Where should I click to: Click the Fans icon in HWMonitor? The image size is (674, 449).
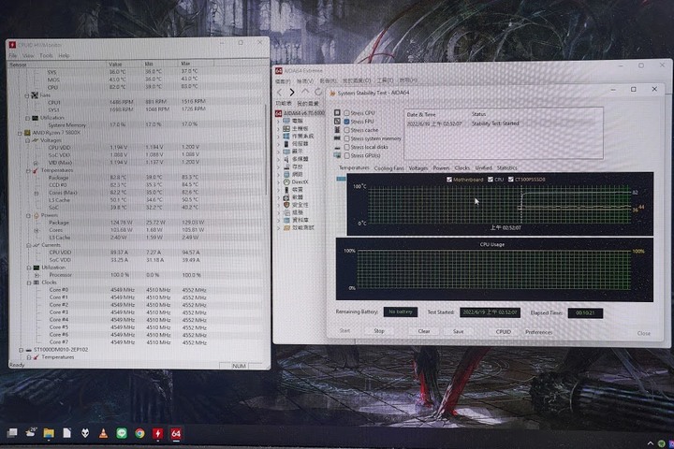(x=35, y=95)
